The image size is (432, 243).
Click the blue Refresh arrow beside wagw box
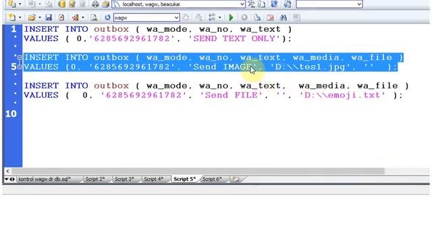(x=107, y=18)
